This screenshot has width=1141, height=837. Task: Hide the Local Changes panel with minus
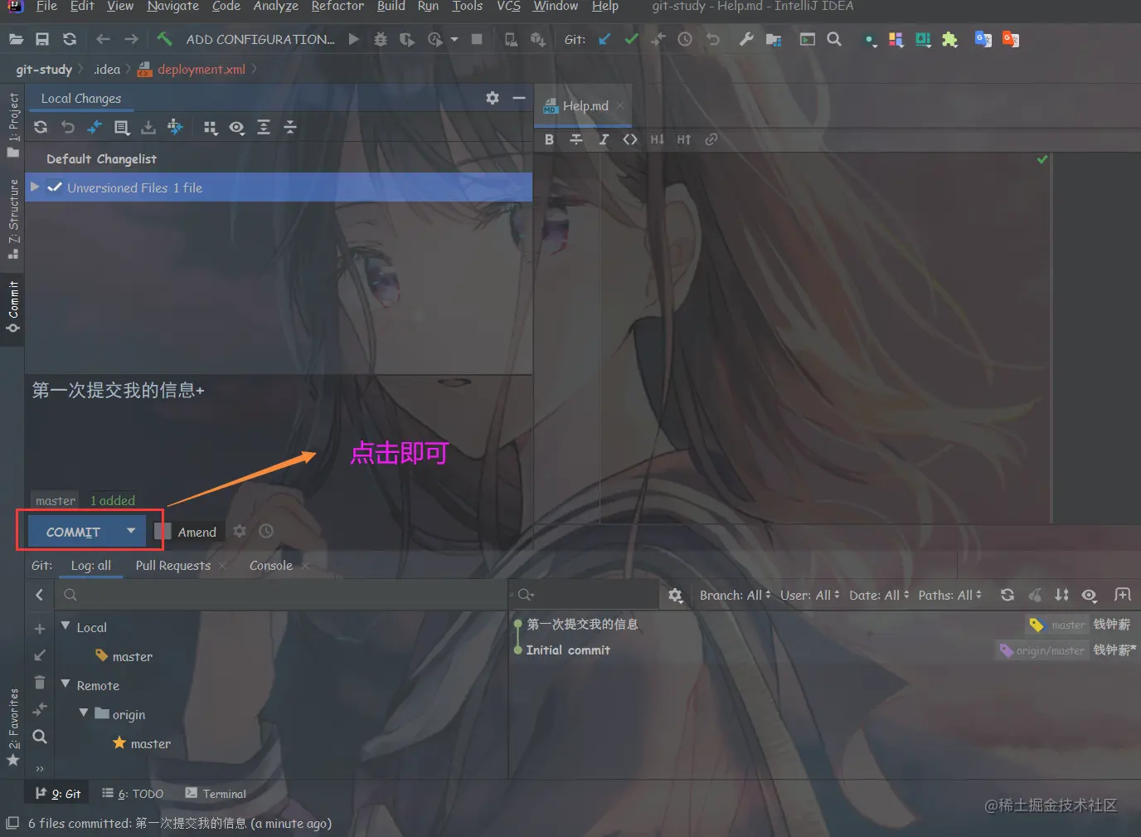coord(519,98)
